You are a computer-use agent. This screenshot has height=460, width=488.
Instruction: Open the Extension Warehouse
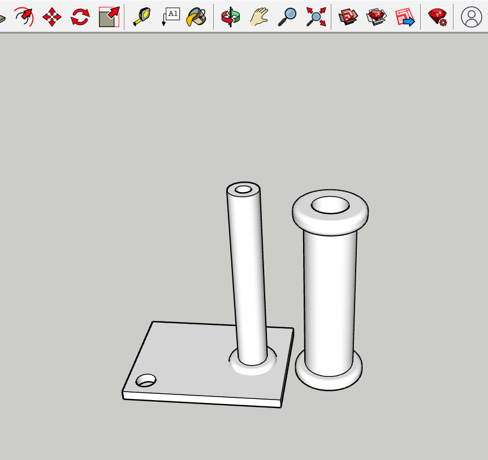click(376, 17)
